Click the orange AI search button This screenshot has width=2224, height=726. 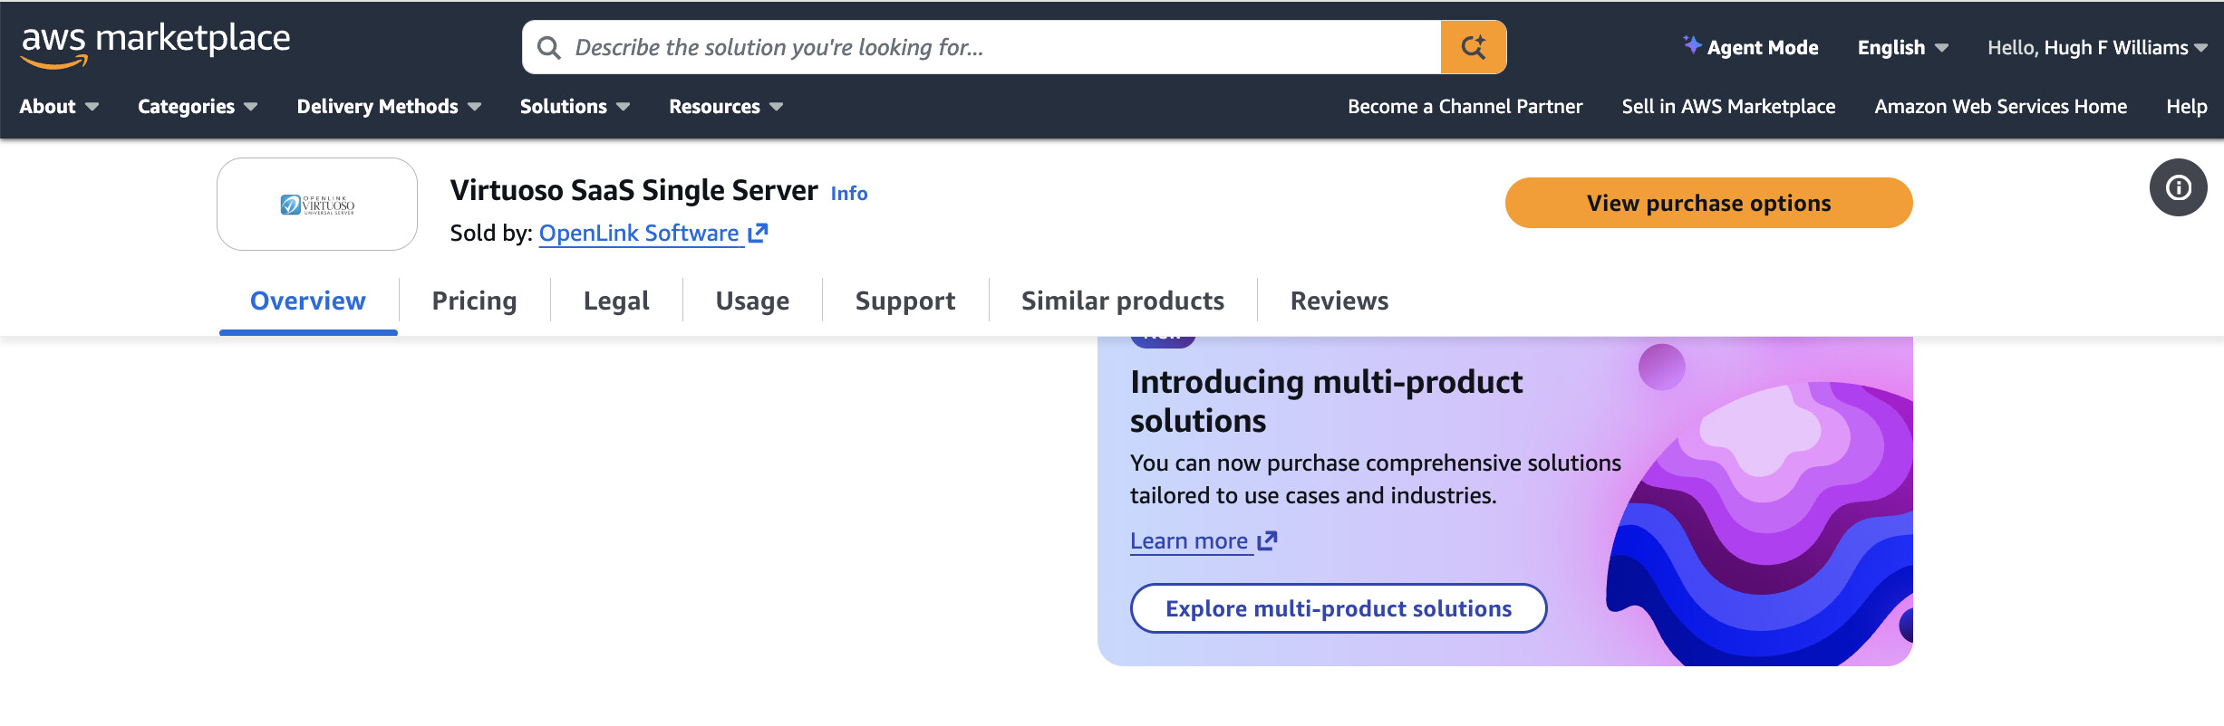(1473, 47)
